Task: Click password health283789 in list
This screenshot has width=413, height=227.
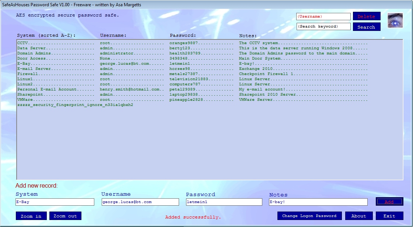Action: coord(185,53)
